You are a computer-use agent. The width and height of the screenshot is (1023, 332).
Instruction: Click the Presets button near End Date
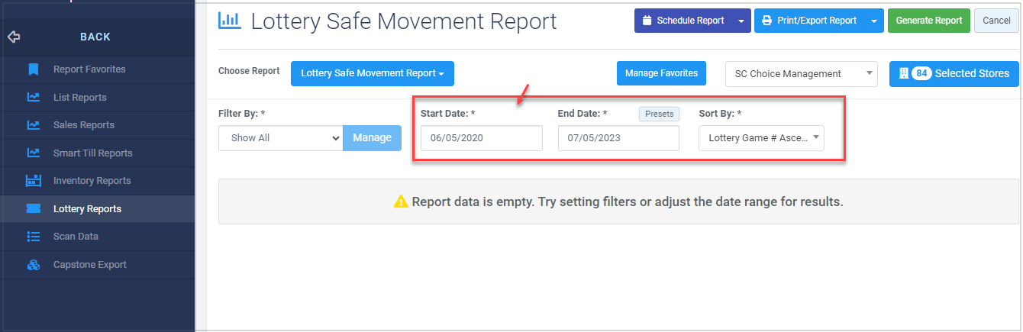click(659, 114)
